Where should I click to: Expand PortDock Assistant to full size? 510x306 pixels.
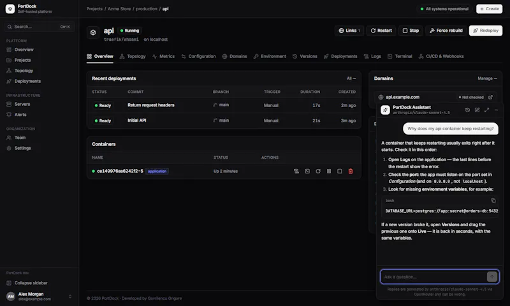coord(486,110)
